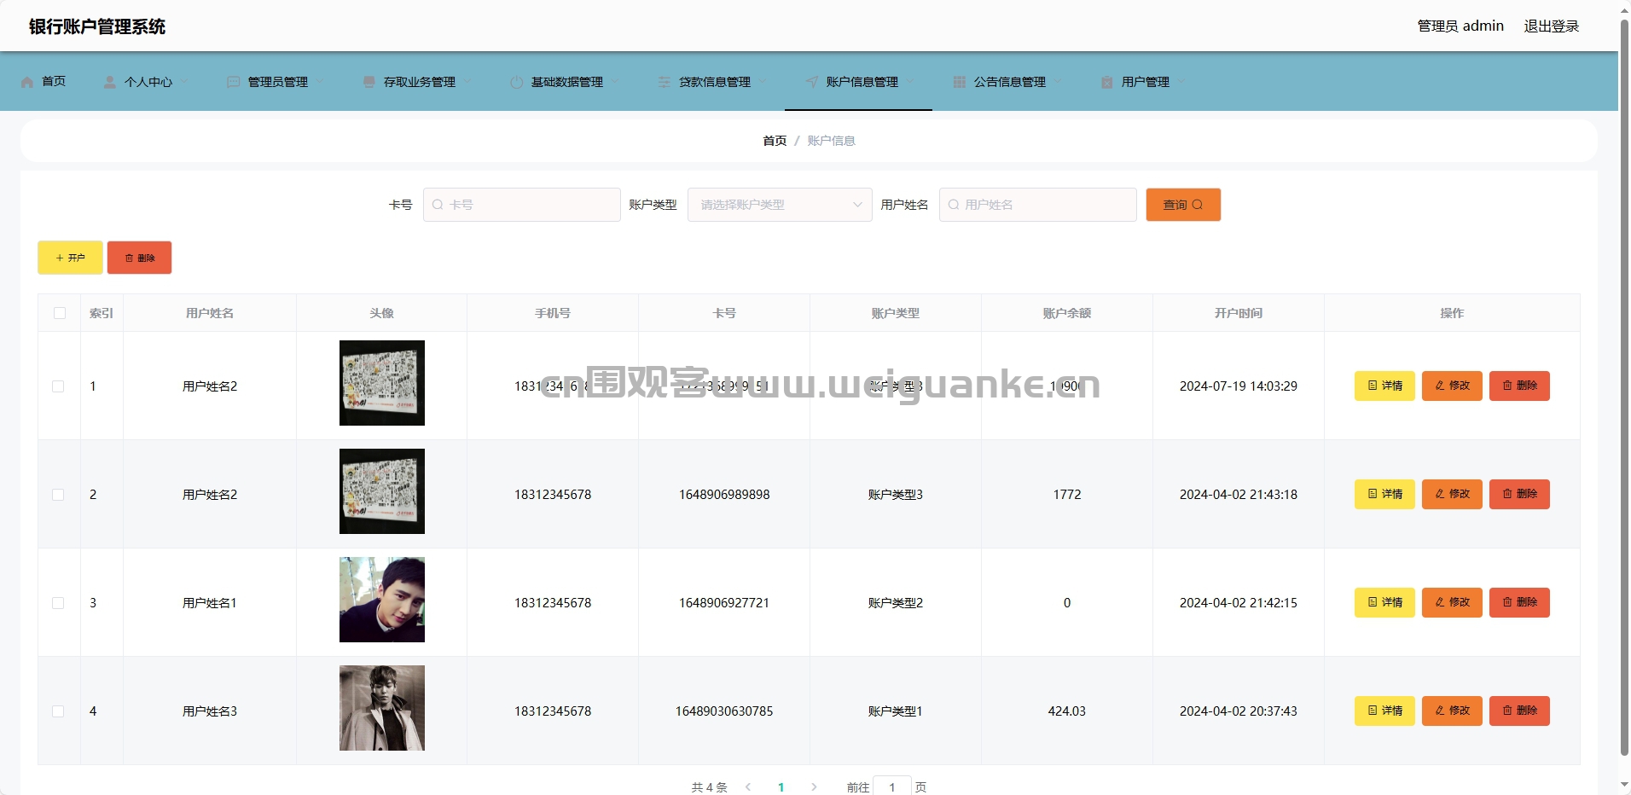Image resolution: width=1631 pixels, height=795 pixels.
Task: Open 详情 for row 1
Action: tap(1384, 386)
